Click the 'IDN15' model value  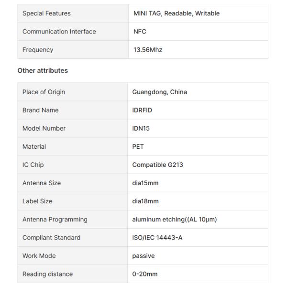[141, 128]
